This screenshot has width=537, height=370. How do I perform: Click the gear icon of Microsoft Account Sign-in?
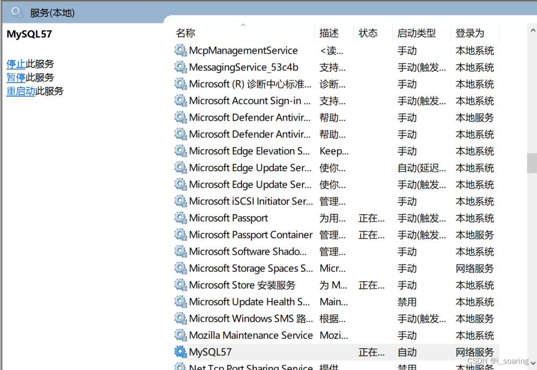pos(181,101)
